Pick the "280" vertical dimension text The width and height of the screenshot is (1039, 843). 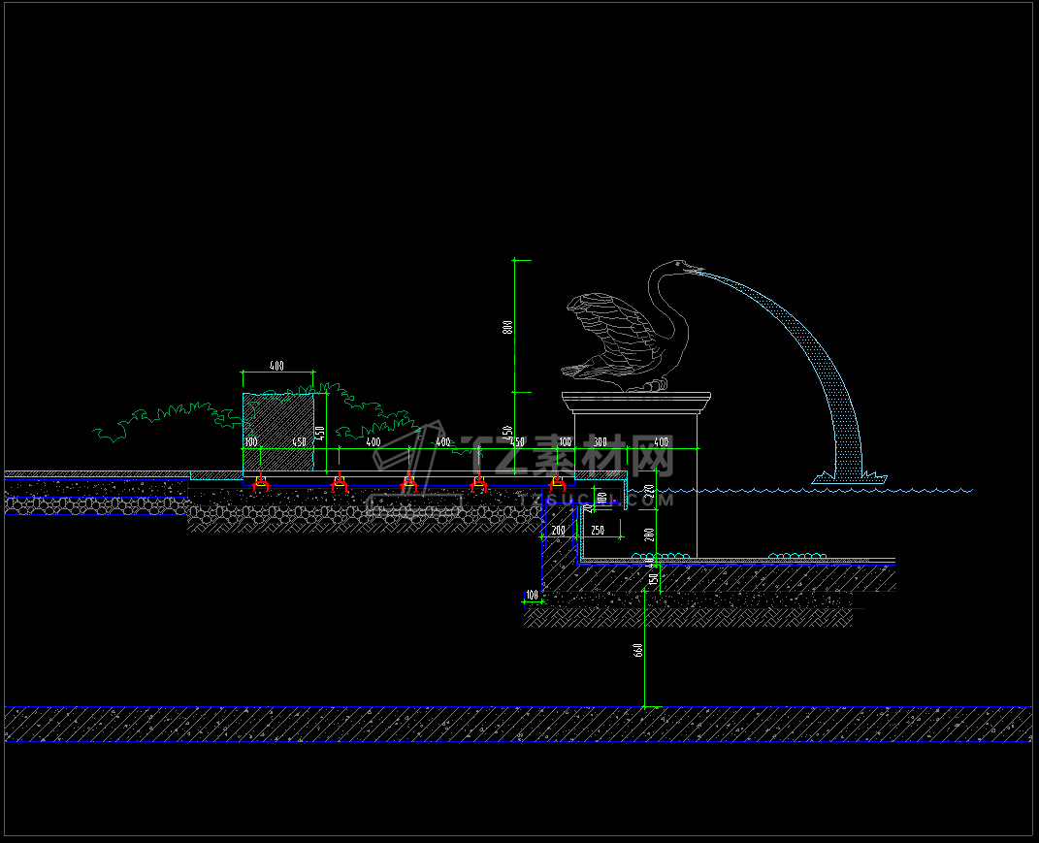pos(649,535)
